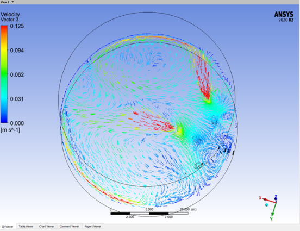Click the View 1 viewport title
The image size is (300, 231).
tap(5, 2)
